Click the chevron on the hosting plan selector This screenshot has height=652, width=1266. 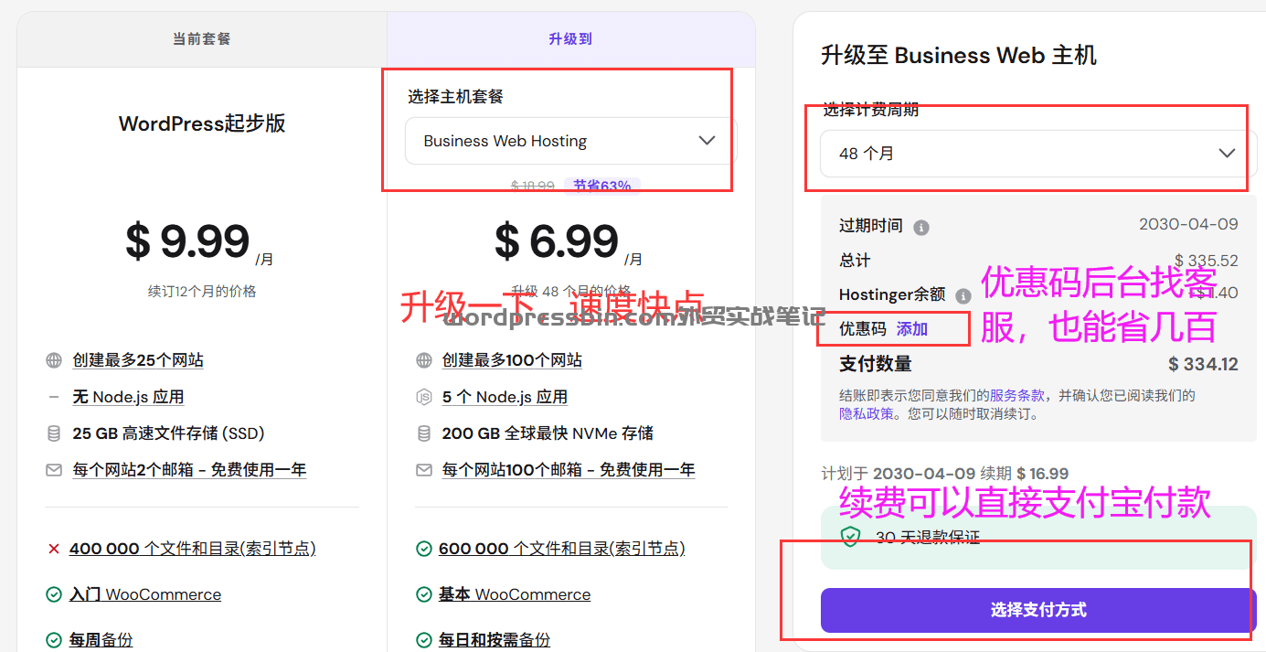pos(707,141)
